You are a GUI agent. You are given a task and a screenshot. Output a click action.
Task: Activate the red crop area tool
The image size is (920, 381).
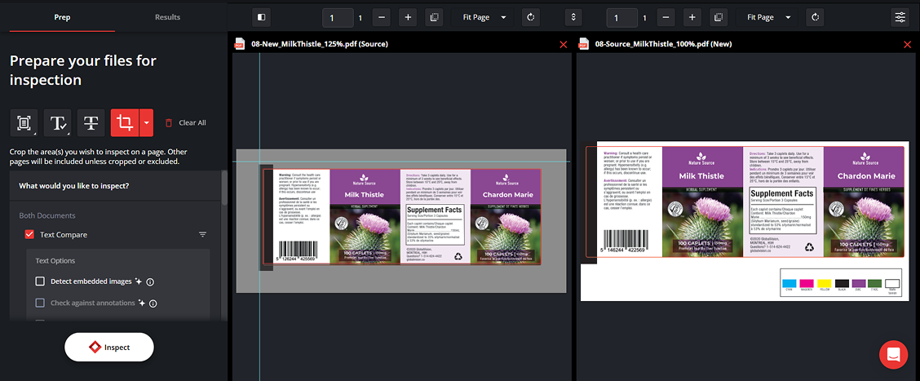click(x=125, y=122)
